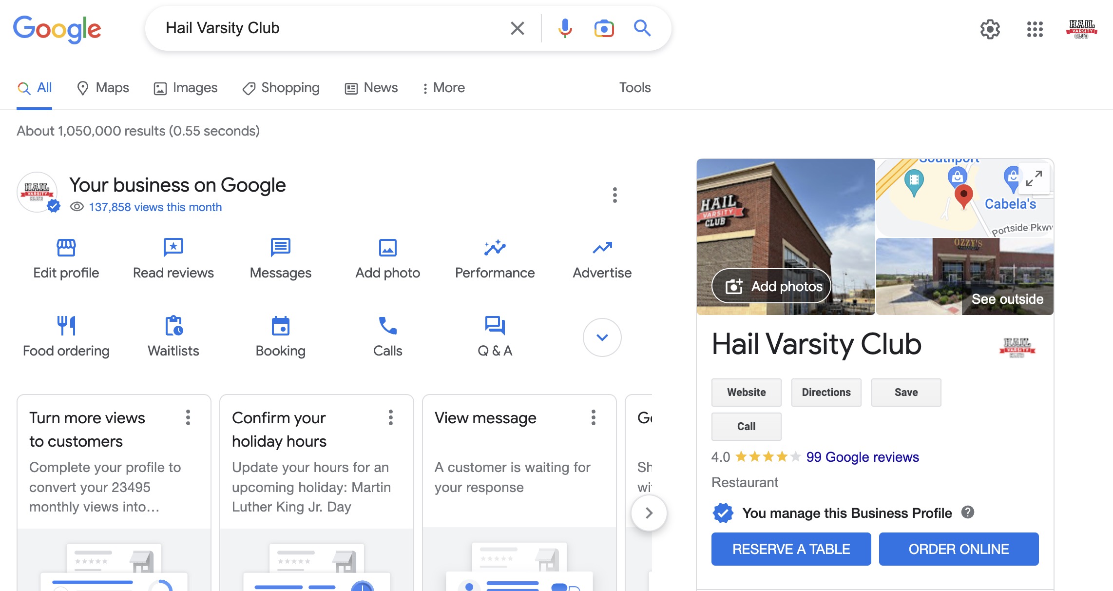Screen dimensions: 1113x591
Task: Switch to the Images tab
Action: coord(186,88)
